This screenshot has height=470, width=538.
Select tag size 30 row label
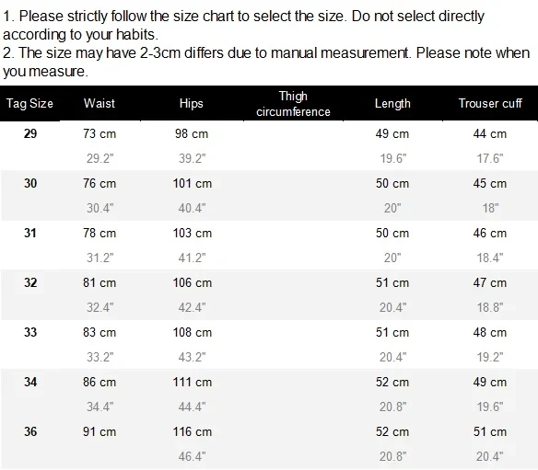(x=30, y=183)
